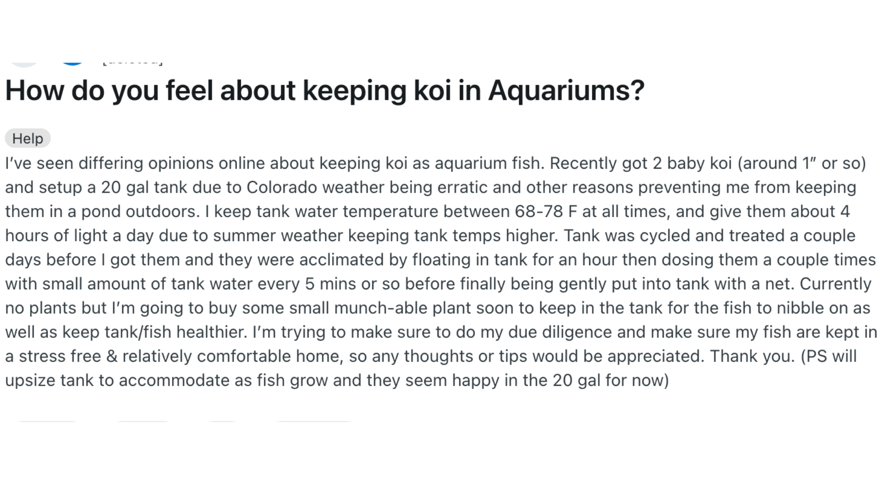Click the blue subreddit avatar icon
The width and height of the screenshot is (888, 499).
(72, 62)
